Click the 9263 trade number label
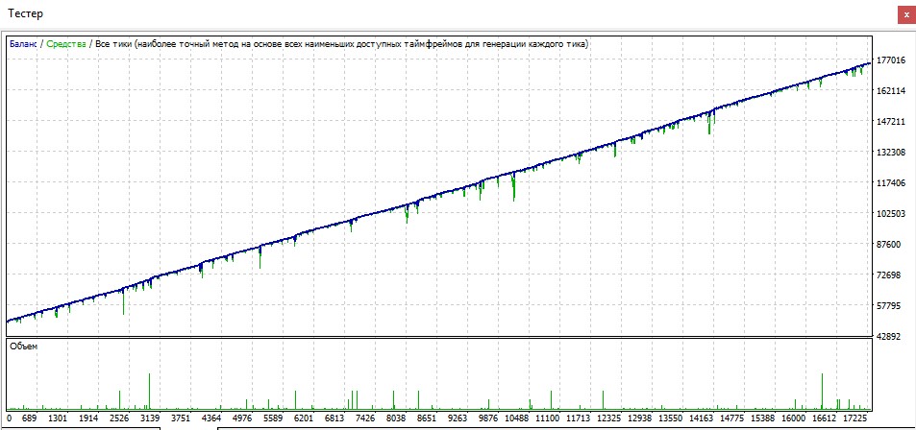The width and height of the screenshot is (916, 430). [x=457, y=418]
